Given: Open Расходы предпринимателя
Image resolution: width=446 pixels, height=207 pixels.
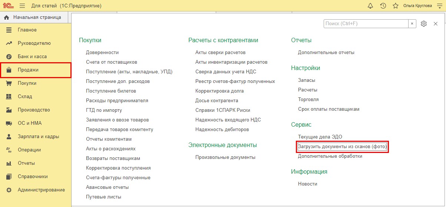Looking at the screenshot, I should 117,101.
